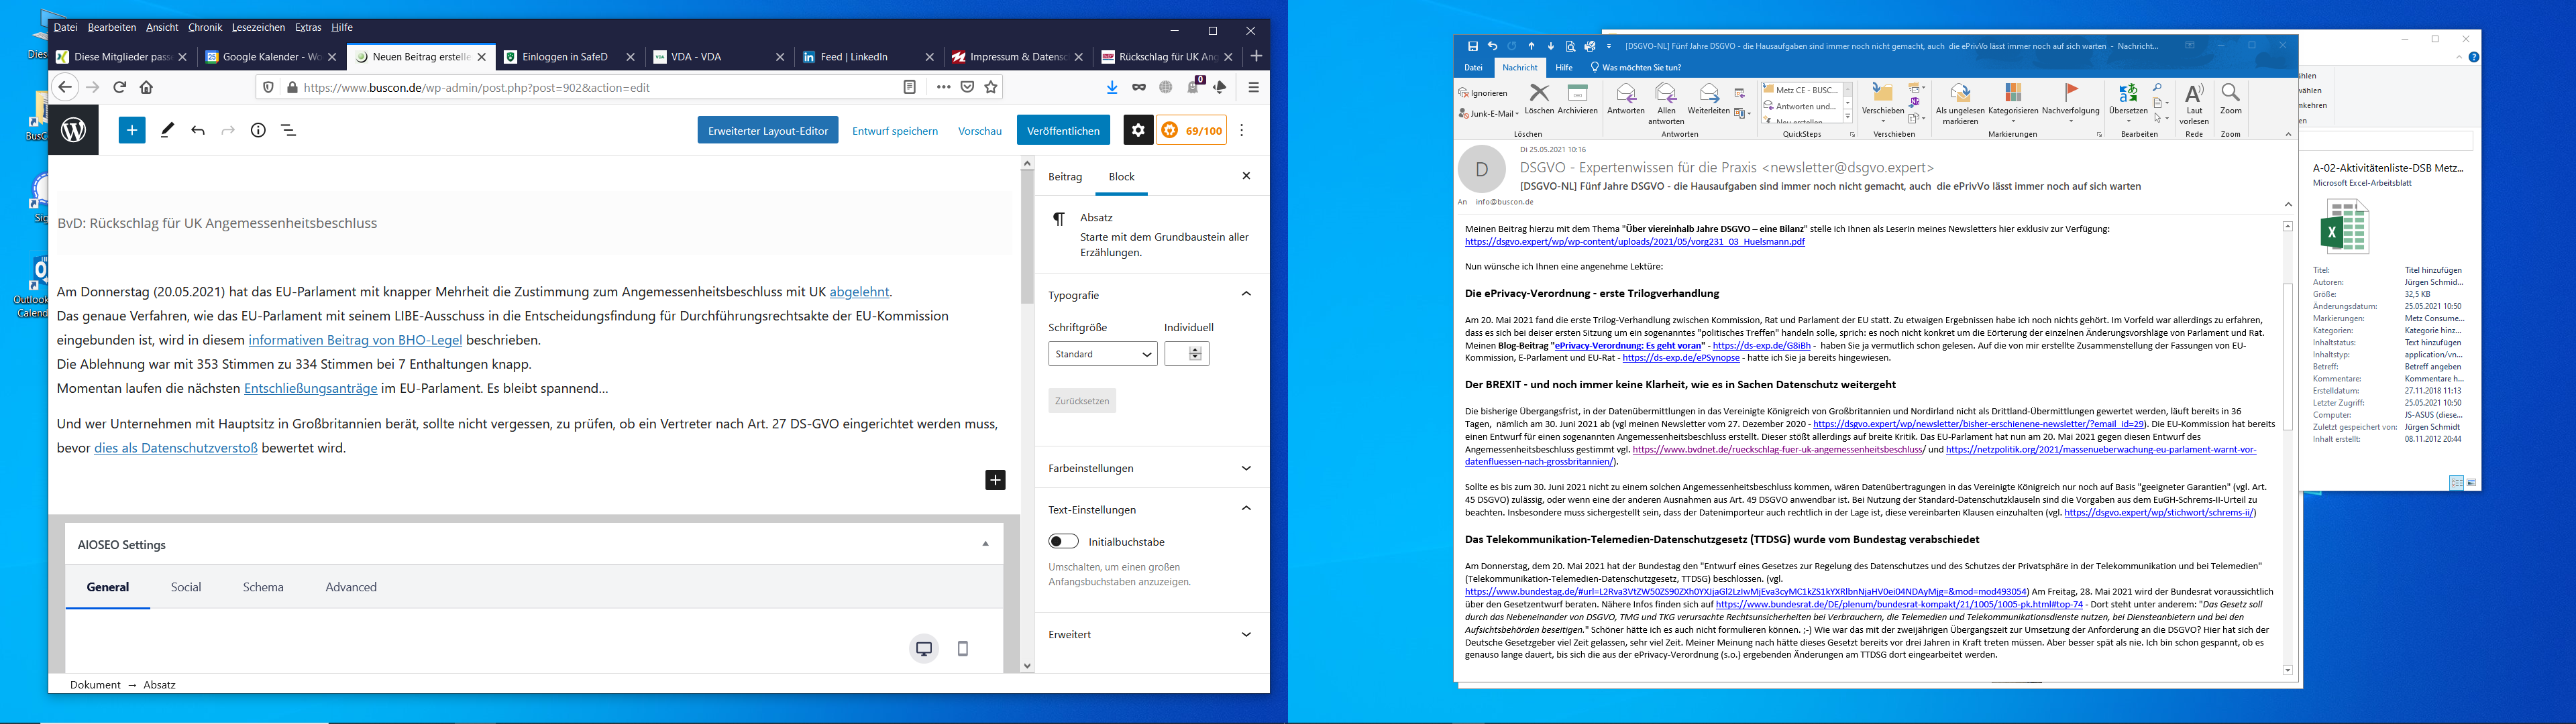
Task: Click Als ungelesen markieren in Outlook
Action: click(1960, 104)
